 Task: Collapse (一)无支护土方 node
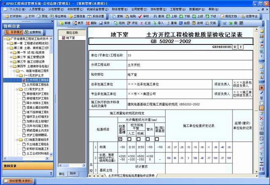17,75
